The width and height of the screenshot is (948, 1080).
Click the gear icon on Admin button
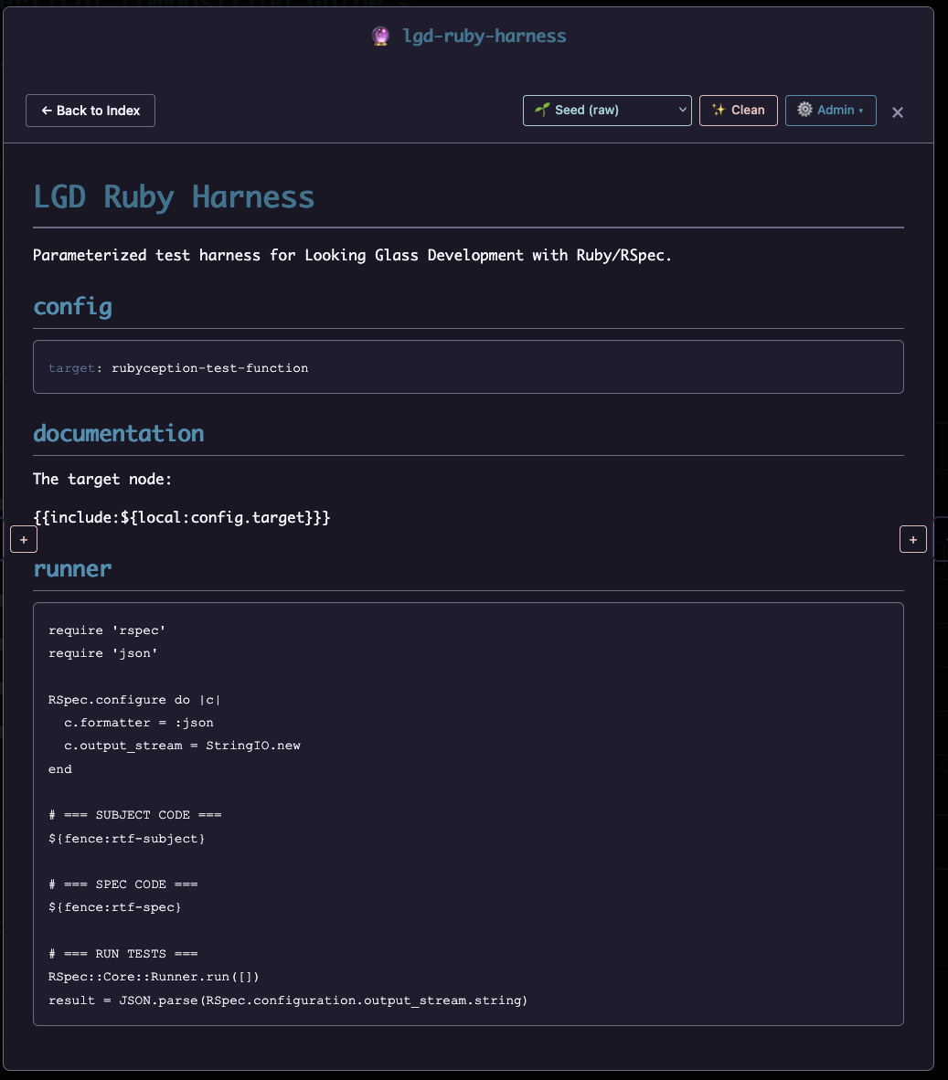(804, 110)
